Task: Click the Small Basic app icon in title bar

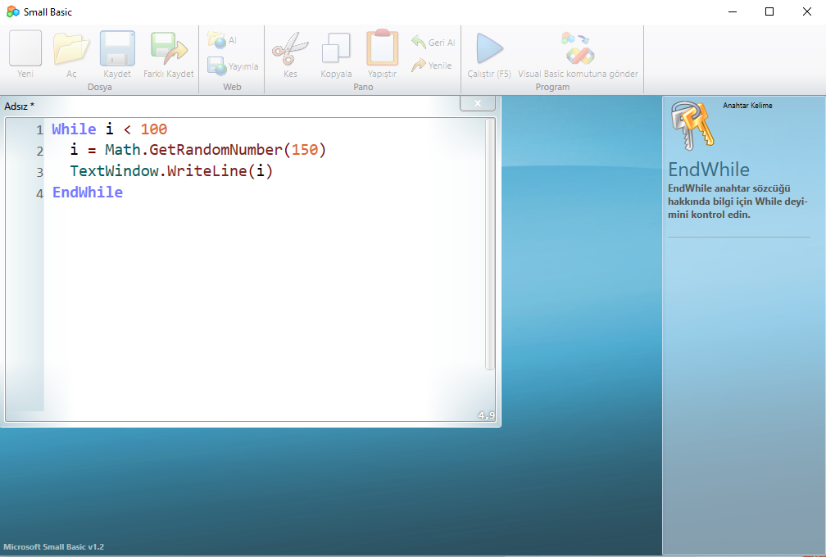Action: pos(12,11)
